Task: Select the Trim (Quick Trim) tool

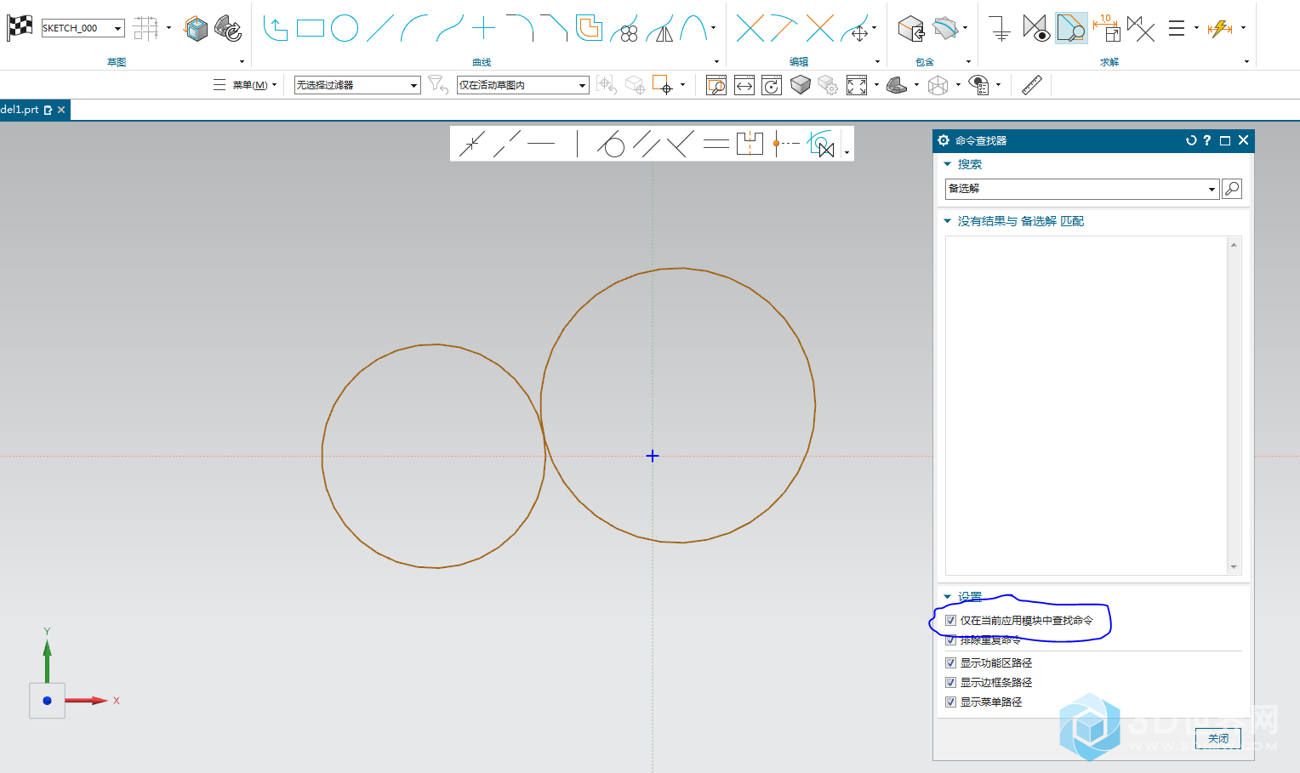Action: (x=750, y=28)
